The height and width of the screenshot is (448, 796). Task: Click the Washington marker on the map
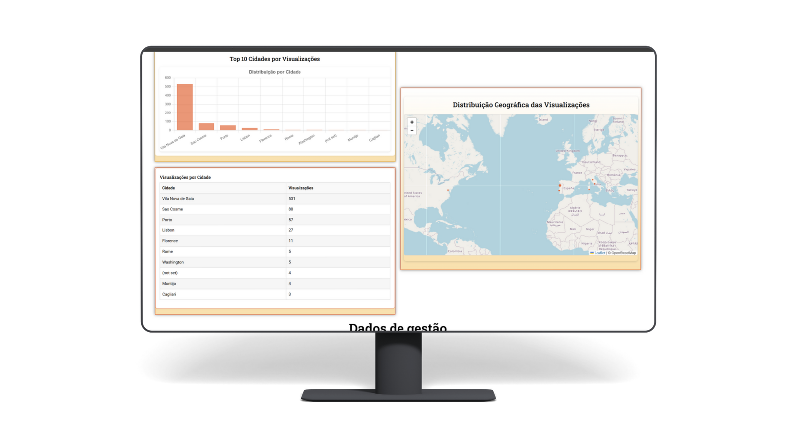pyautogui.click(x=448, y=190)
